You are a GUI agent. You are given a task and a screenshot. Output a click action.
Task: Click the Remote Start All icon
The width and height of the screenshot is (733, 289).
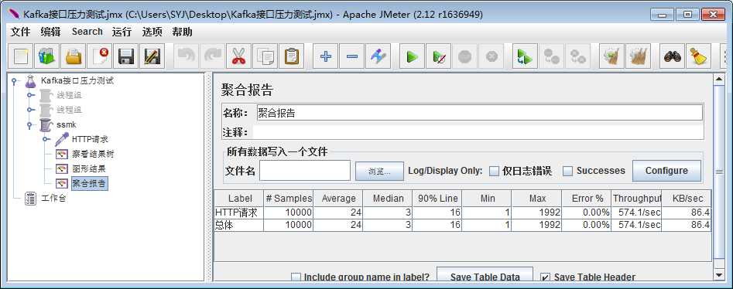coord(525,56)
